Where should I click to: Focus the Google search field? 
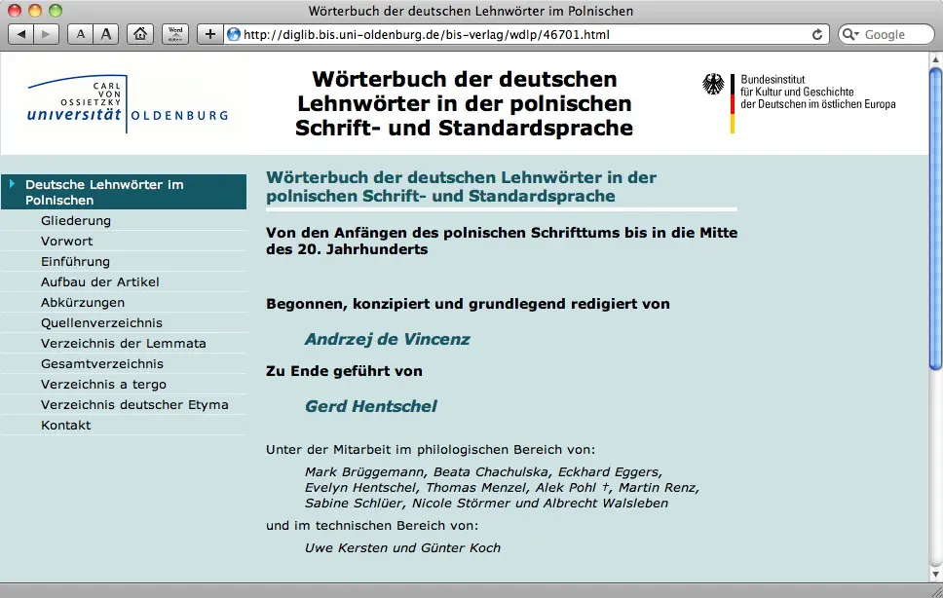click(x=886, y=34)
